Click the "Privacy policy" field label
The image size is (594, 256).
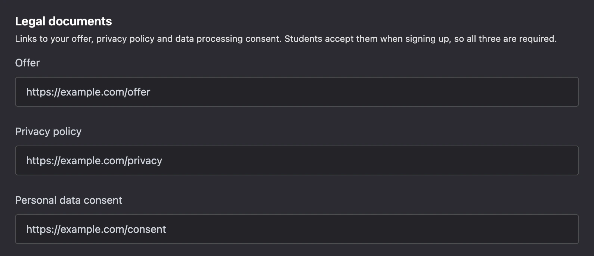click(48, 132)
